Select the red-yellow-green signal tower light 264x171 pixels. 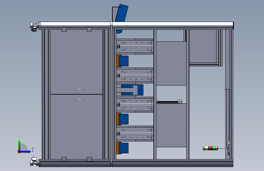pyautogui.click(x=210, y=148)
